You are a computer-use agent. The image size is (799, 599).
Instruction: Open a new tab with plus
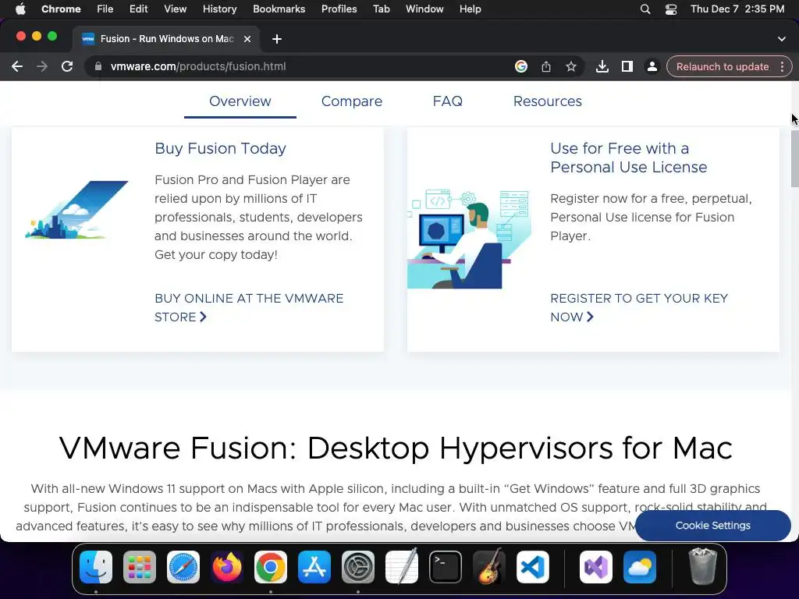(x=277, y=39)
